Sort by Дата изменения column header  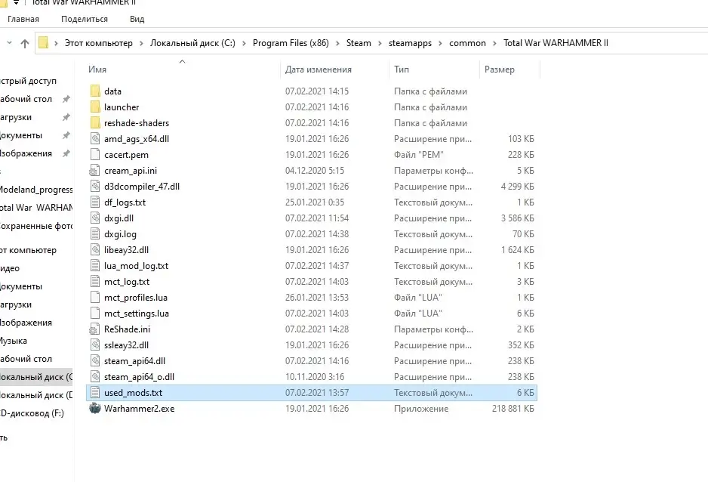coord(318,70)
